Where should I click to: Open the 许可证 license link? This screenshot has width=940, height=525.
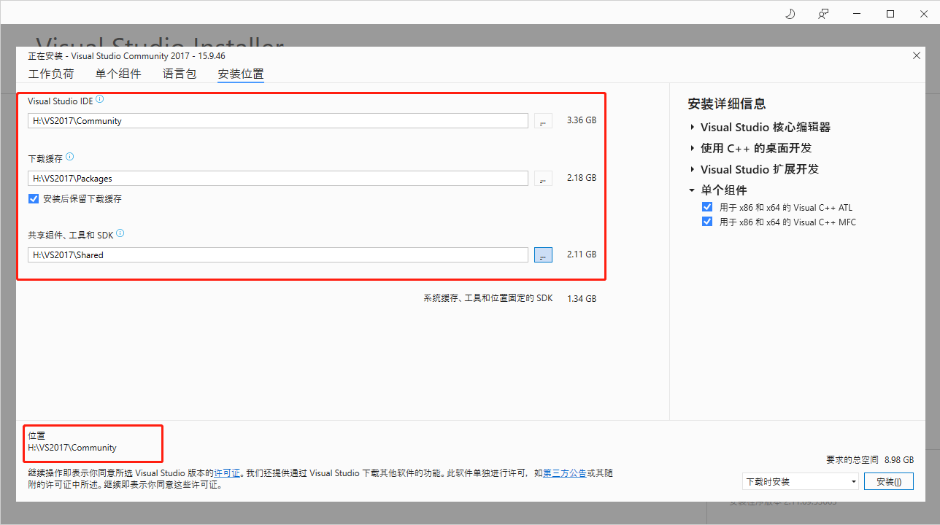tap(228, 472)
